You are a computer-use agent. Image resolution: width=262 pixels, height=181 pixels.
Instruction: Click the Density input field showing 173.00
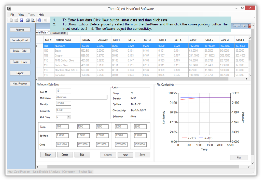[63, 103]
